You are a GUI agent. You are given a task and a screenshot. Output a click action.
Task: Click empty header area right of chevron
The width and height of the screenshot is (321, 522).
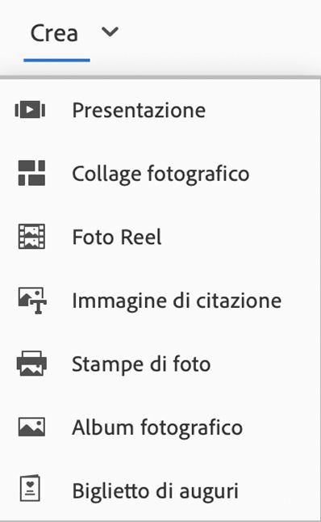[219, 33]
